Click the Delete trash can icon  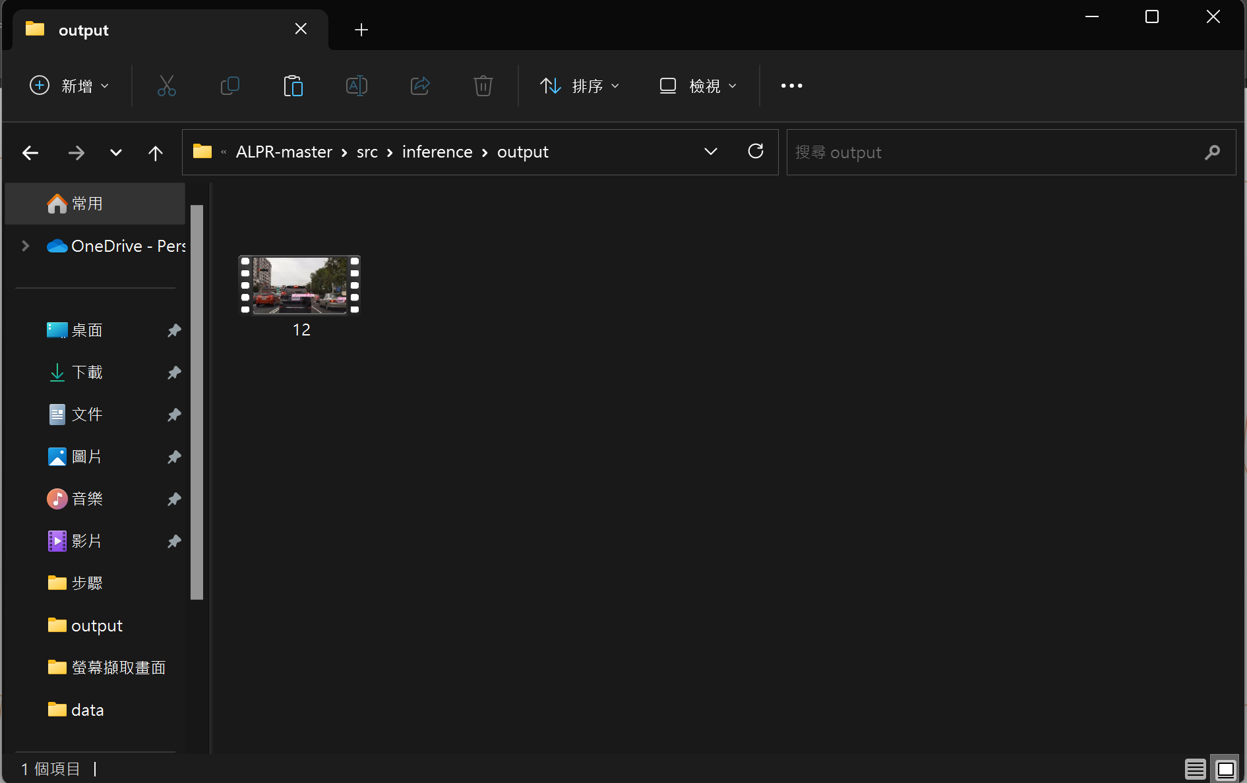point(483,86)
